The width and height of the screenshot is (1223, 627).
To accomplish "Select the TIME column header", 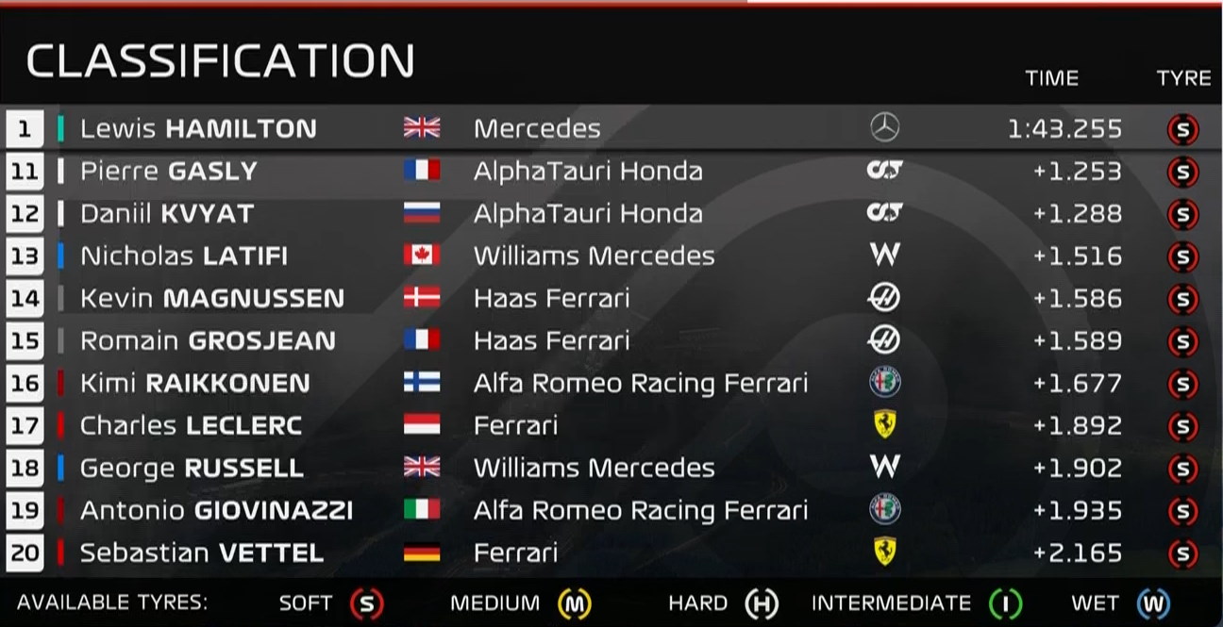I will (x=1051, y=78).
